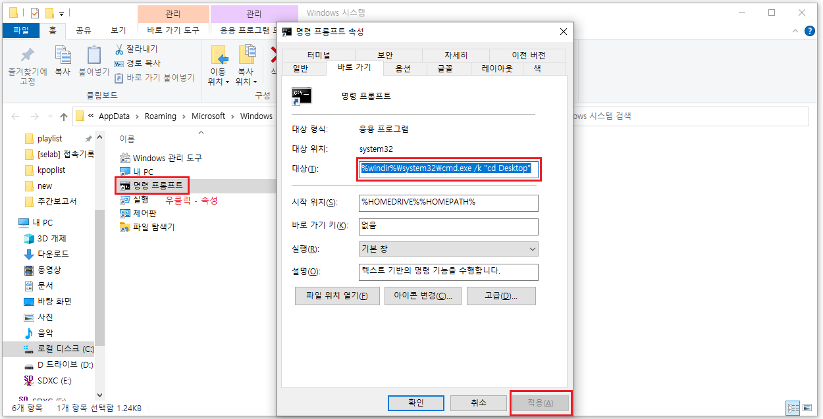The width and height of the screenshot is (823, 419).
Task: Click the 아이콘 변경 button
Action: 423,296
